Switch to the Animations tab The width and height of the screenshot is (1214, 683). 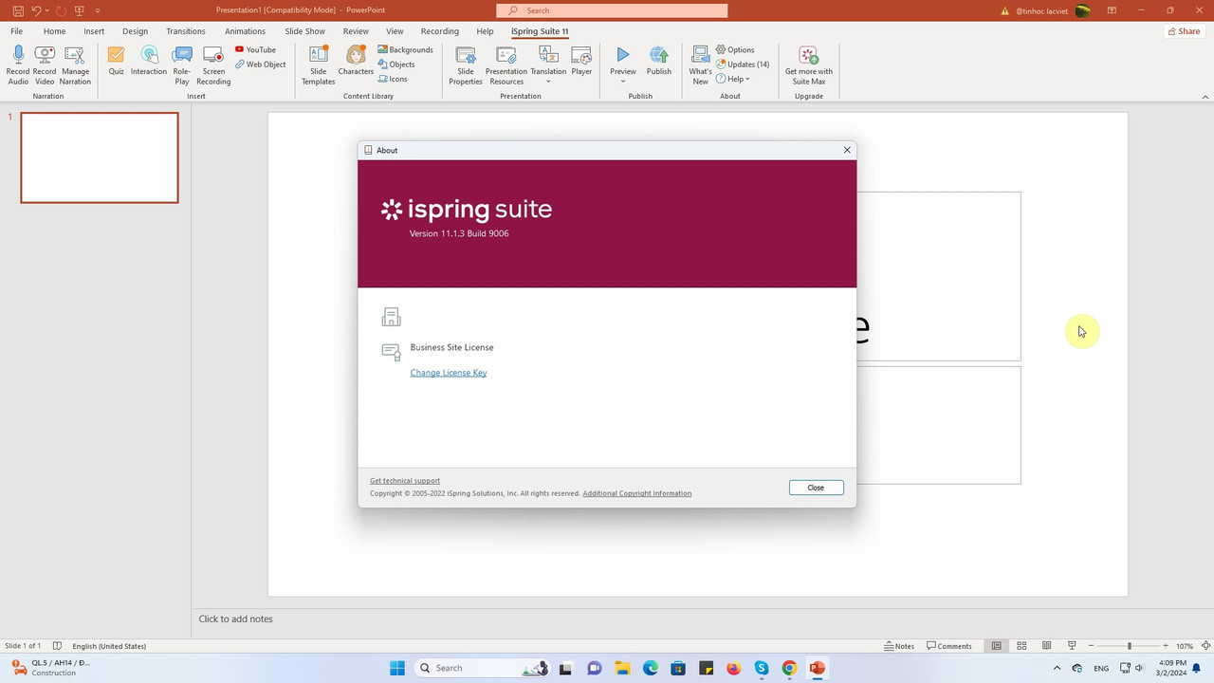pyautogui.click(x=245, y=31)
